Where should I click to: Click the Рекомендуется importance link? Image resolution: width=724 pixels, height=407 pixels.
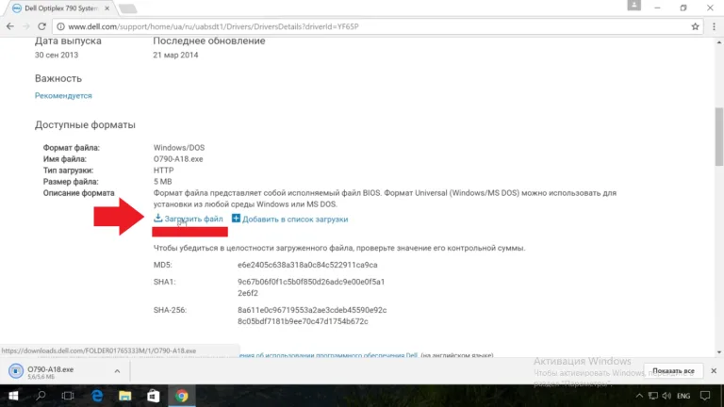point(63,96)
